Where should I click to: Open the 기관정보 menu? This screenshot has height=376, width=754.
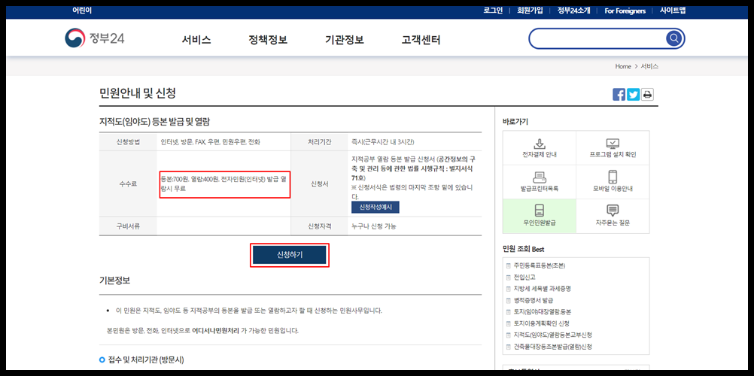click(x=345, y=40)
